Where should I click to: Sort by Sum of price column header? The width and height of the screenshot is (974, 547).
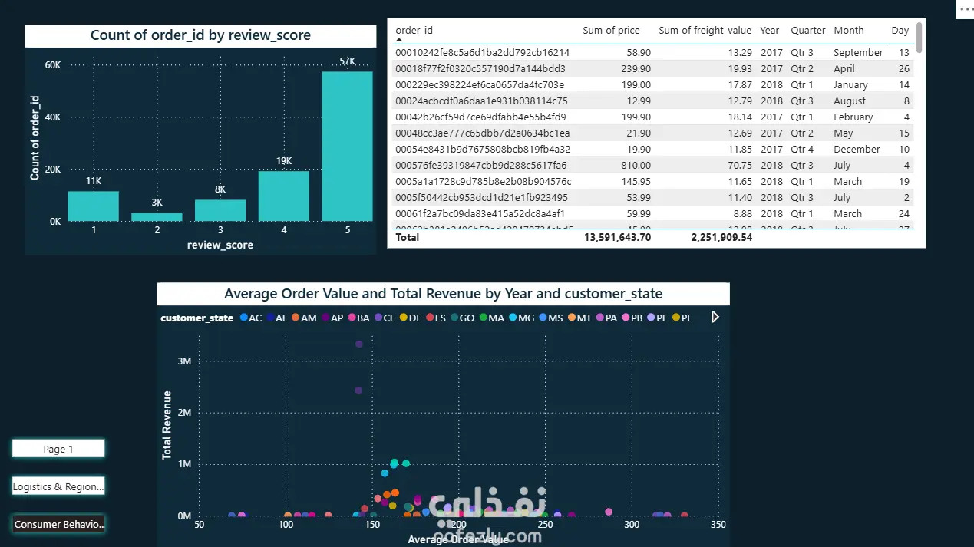(611, 31)
